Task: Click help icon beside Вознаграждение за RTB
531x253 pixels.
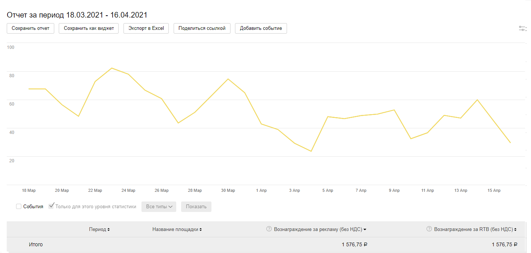Action: [x=429, y=229]
